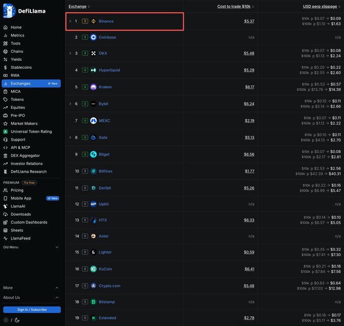Select the Exchanges sidebar item
The height and width of the screenshot is (326, 344).
coord(31,84)
